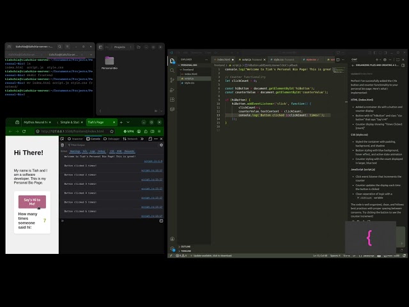Open chat panel settings gear
This screenshot has width=409, height=307.
385,59
